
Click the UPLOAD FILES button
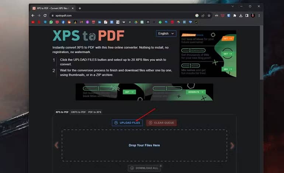(127, 123)
